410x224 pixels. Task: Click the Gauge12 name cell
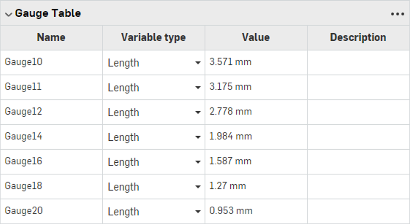tap(51, 112)
